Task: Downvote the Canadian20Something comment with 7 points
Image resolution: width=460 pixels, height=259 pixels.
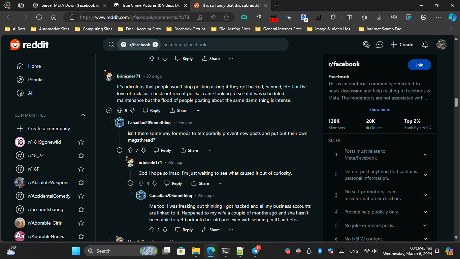Action: [x=143, y=150]
